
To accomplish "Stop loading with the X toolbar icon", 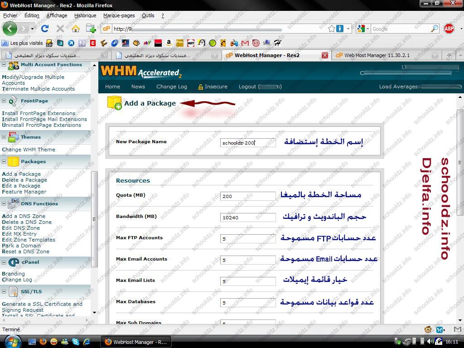I will point(60,29).
